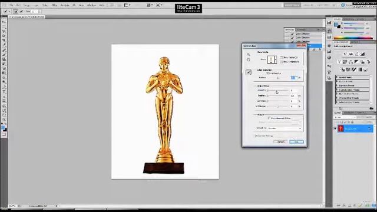Switch to the Swatches panel tab
Viewport: 377px width, 212px height.
pyautogui.click(x=348, y=19)
